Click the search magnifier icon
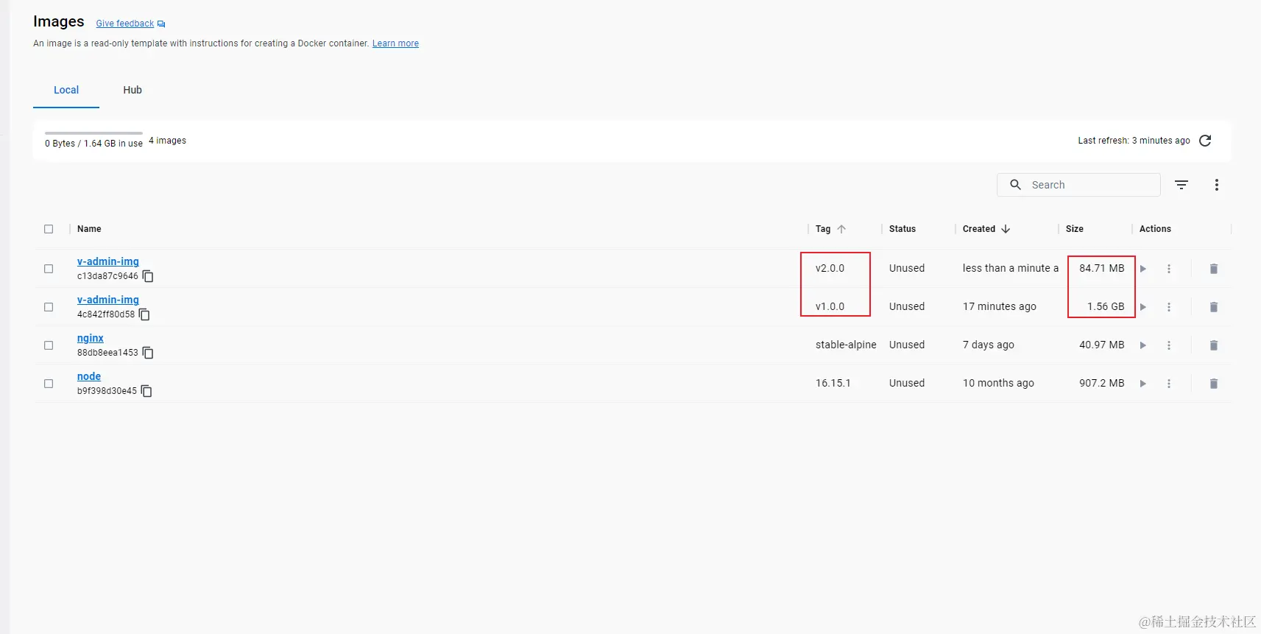This screenshot has width=1261, height=634. coord(1015,185)
